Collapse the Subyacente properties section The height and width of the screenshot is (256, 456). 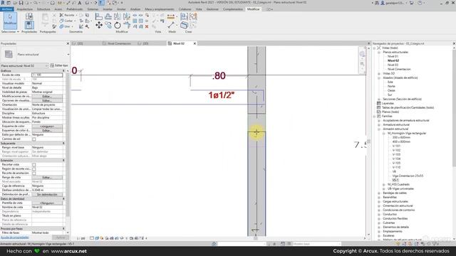click(x=63, y=144)
